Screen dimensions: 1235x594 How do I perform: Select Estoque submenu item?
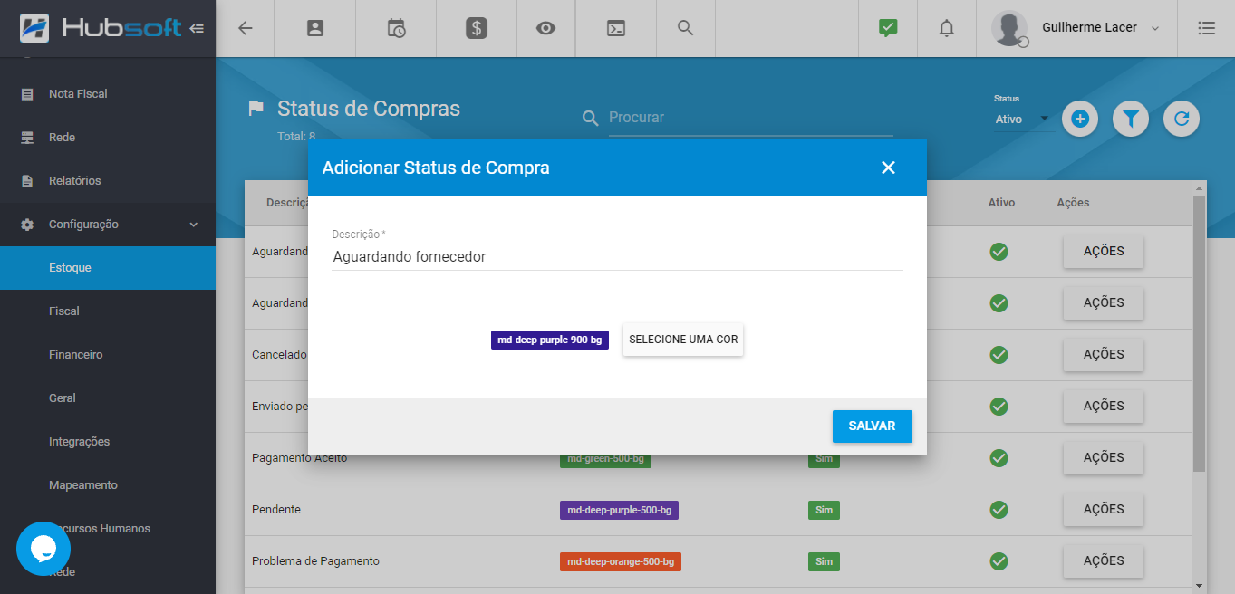coord(108,268)
